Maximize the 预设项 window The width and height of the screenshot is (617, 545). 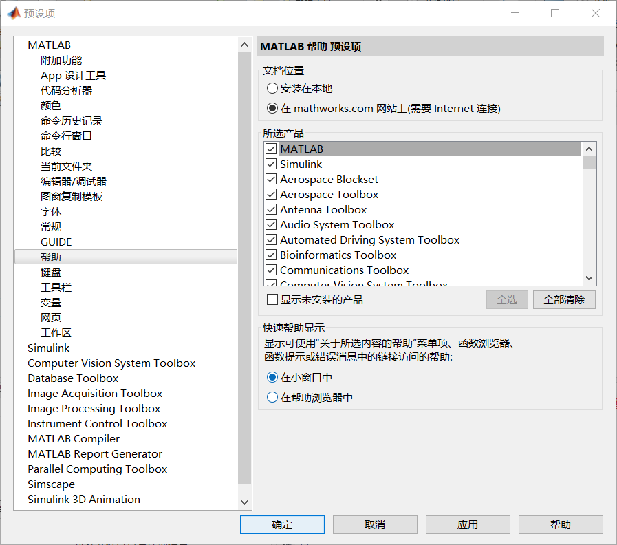[x=555, y=13]
